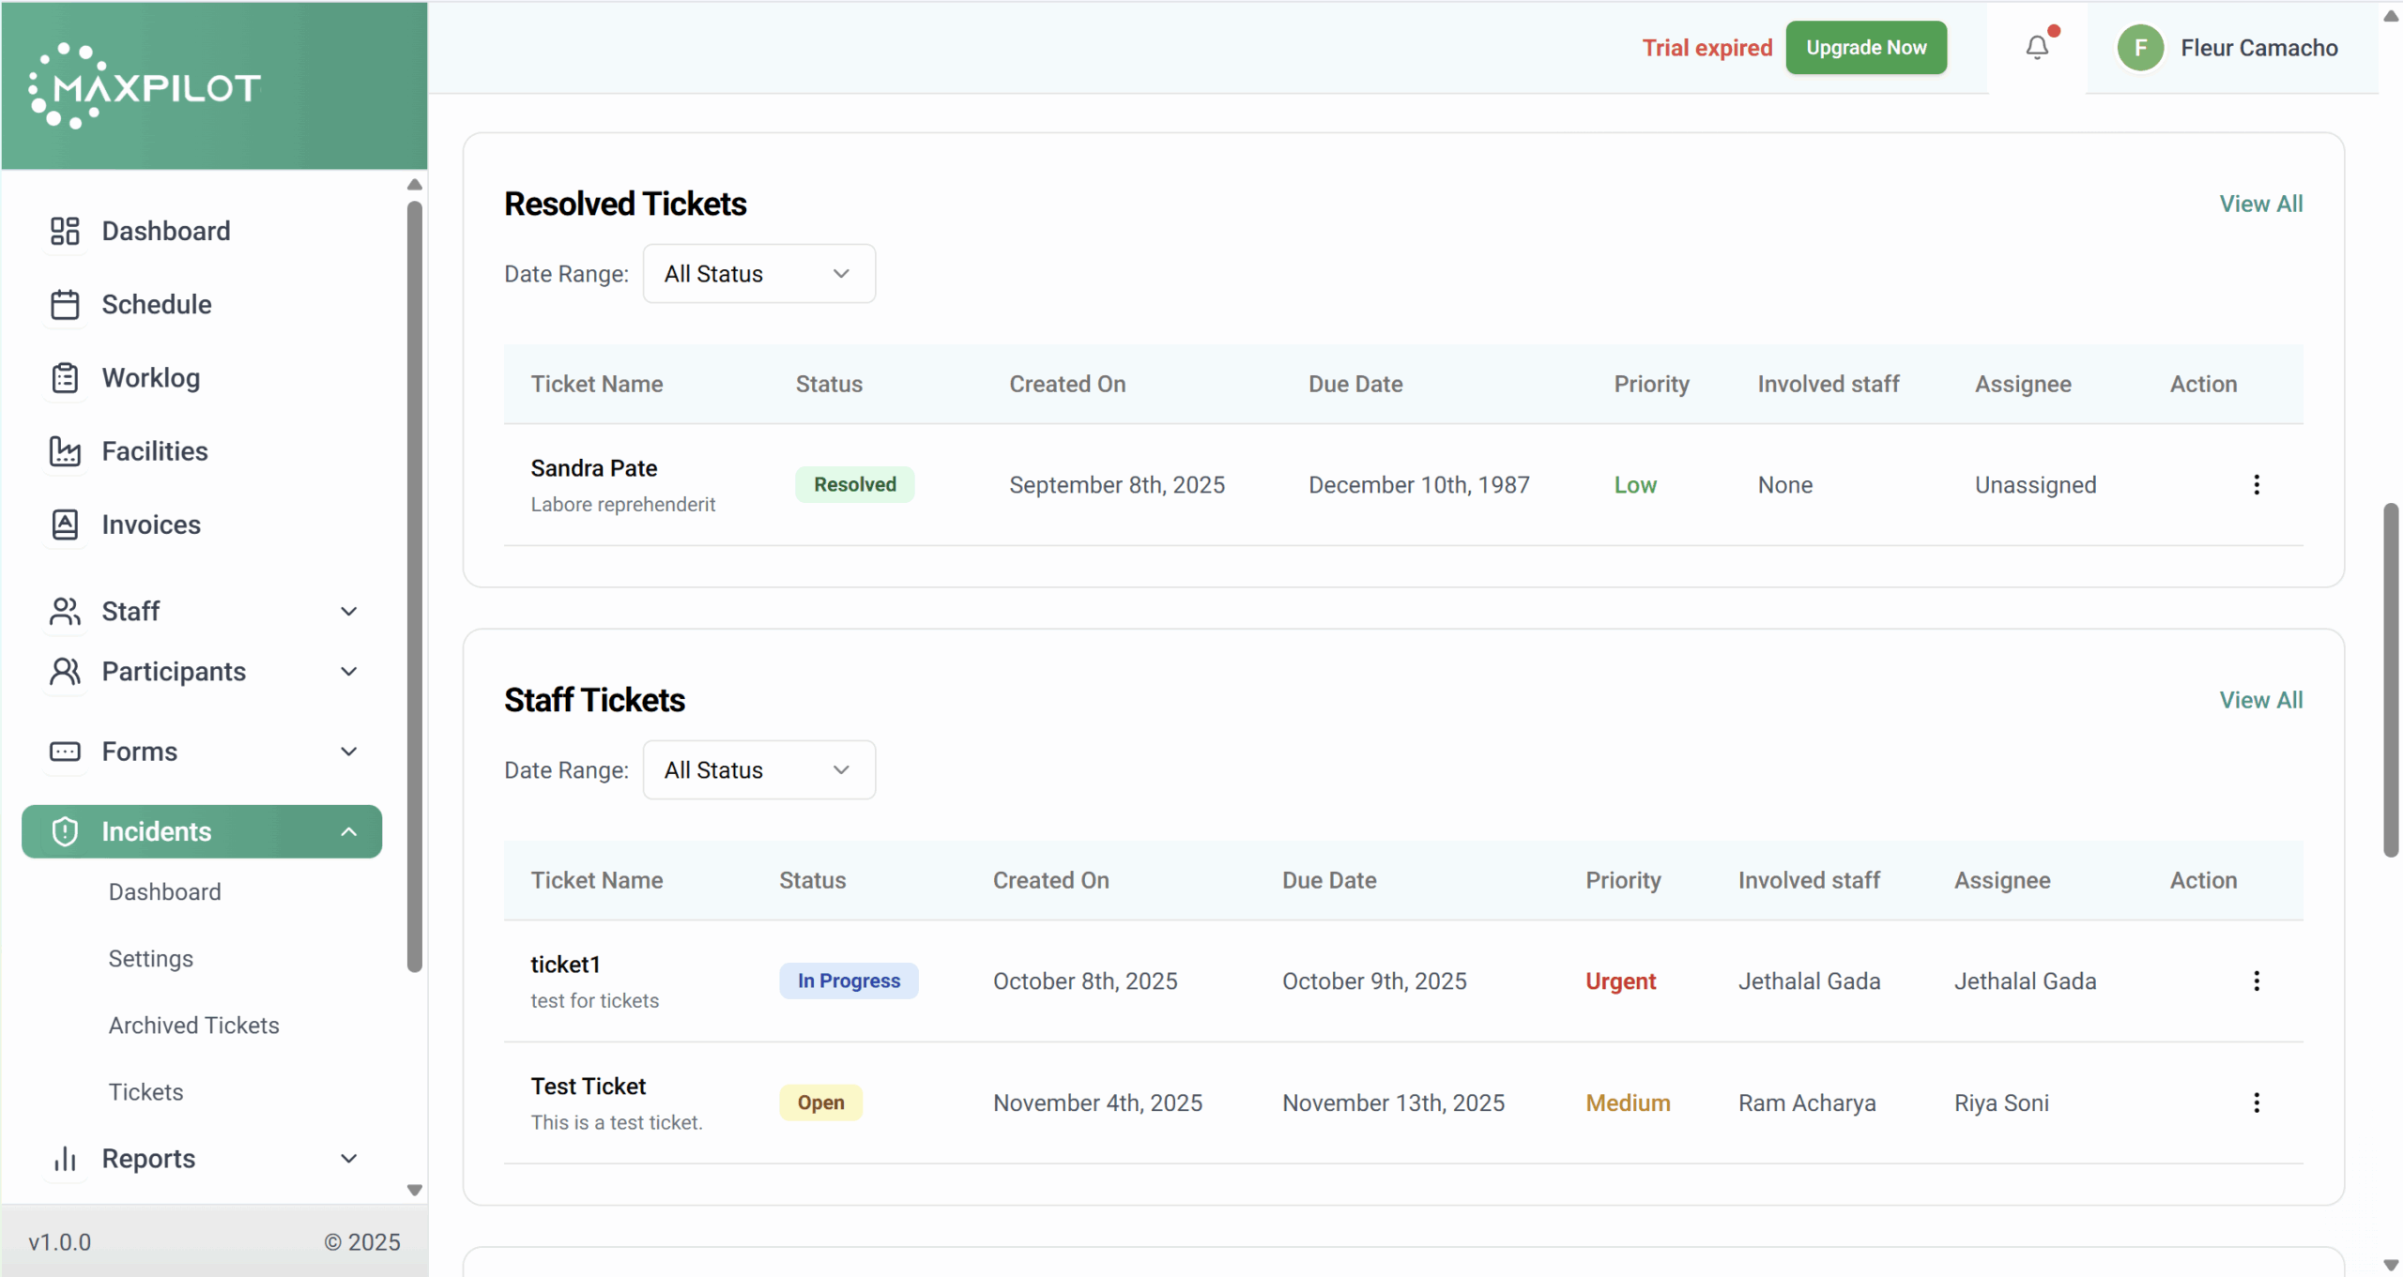The image size is (2403, 1277).
Task: Click the Dashboard grid icon in sidebar
Action: point(65,231)
